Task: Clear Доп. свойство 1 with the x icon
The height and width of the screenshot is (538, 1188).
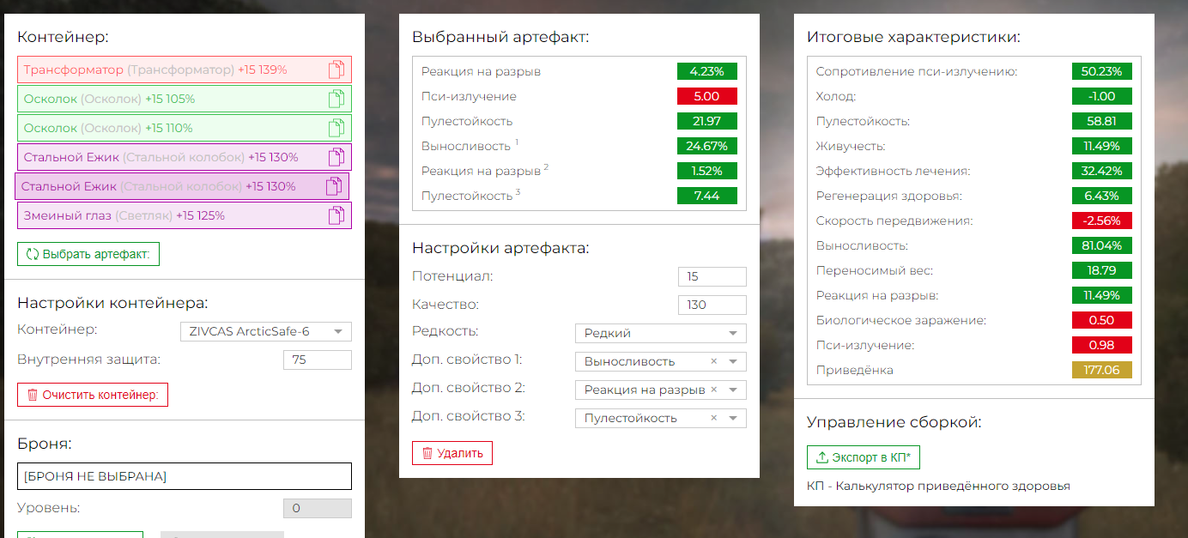Action: point(713,361)
